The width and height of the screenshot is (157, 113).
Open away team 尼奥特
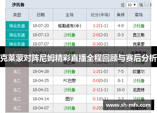click(x=139, y=90)
